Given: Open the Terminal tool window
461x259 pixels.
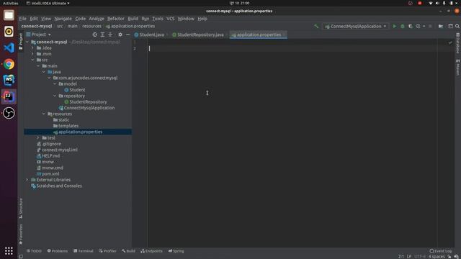Looking at the screenshot, I should [84, 251].
